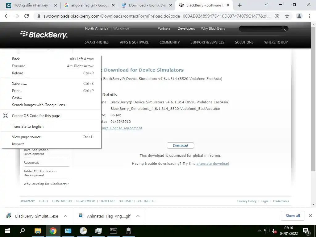This screenshot has width=316, height=237.
Task: Close the Download - BioniX tab
Action: [171, 6]
